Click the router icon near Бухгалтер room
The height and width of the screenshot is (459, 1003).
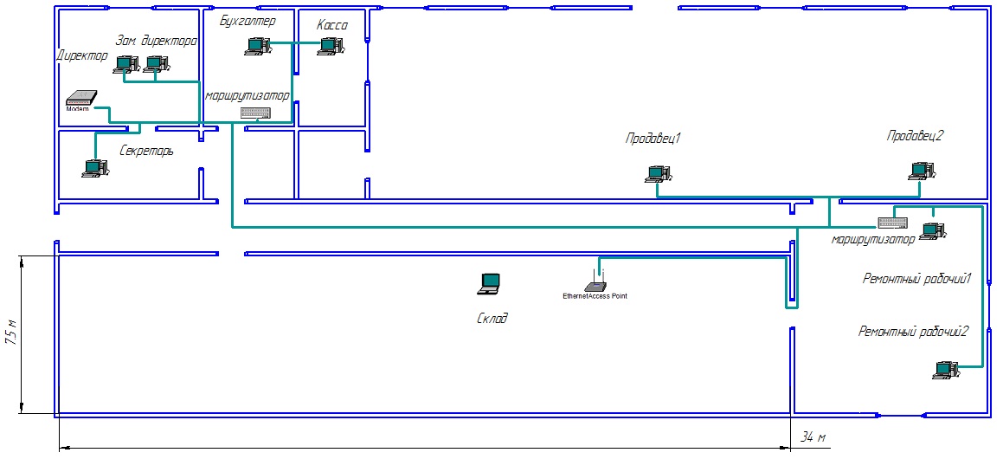click(255, 113)
